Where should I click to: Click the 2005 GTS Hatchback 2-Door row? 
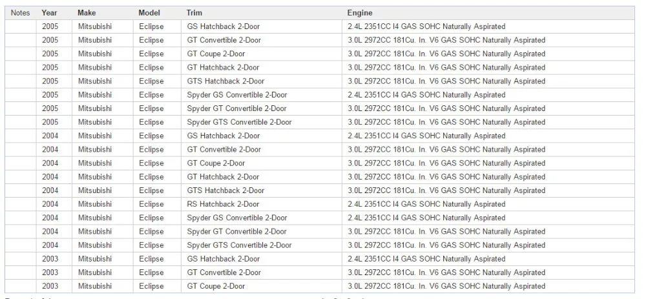320,81
